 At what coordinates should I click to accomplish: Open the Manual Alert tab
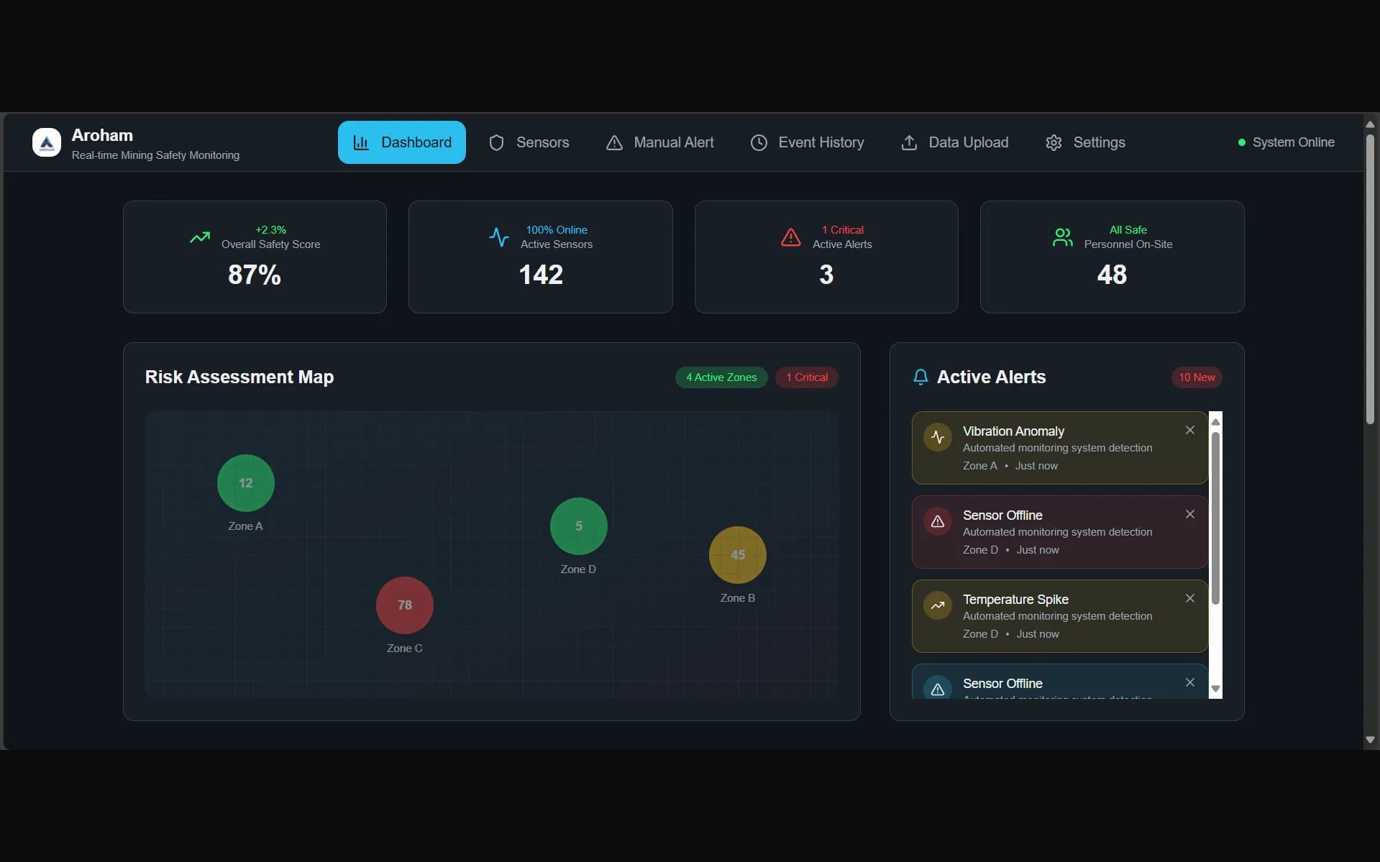pyautogui.click(x=659, y=142)
